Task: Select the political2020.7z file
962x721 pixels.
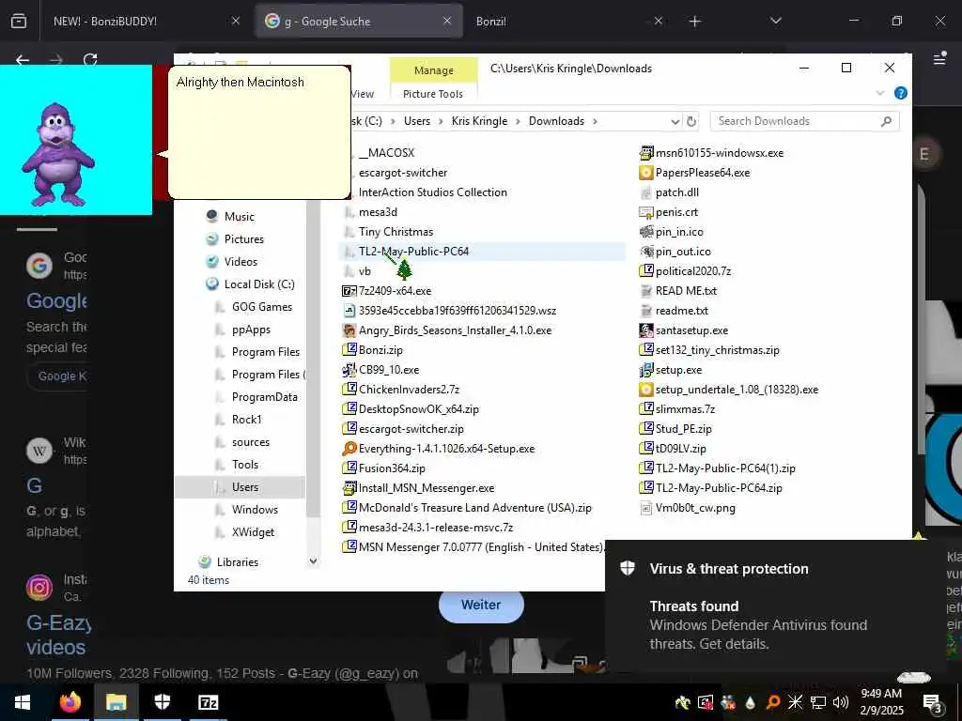Action: tap(692, 271)
